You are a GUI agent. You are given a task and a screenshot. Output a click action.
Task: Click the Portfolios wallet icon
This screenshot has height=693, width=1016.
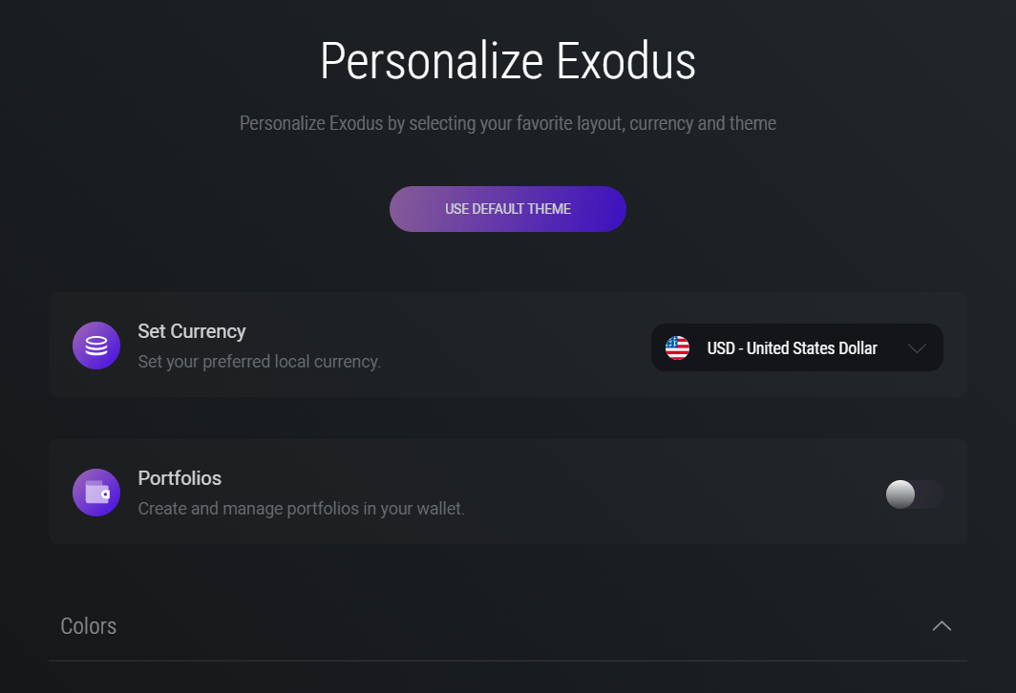point(96,493)
